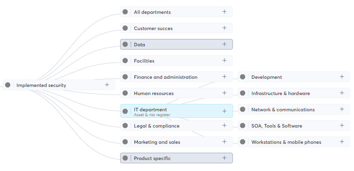Click plus on Workstations & mobile phones
354x171 pixels.
pyautogui.click(x=342, y=142)
